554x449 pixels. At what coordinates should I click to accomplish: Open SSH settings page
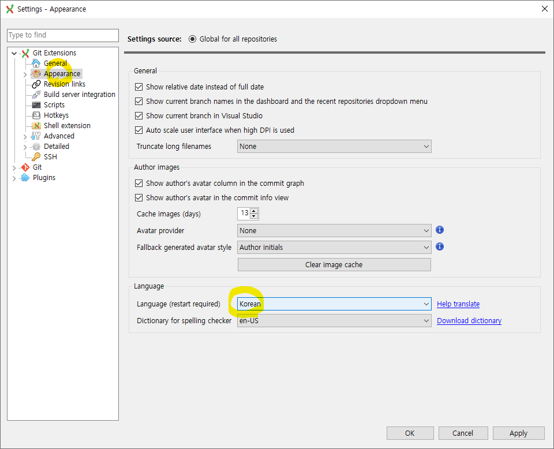(x=50, y=156)
